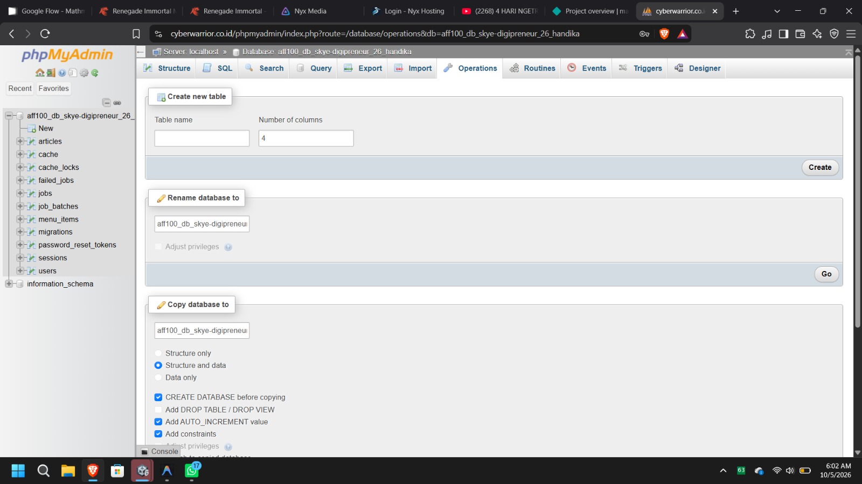Viewport: 862px width, 484px height.
Task: Bookmark this page icon in browser toolbar
Action: (x=136, y=34)
